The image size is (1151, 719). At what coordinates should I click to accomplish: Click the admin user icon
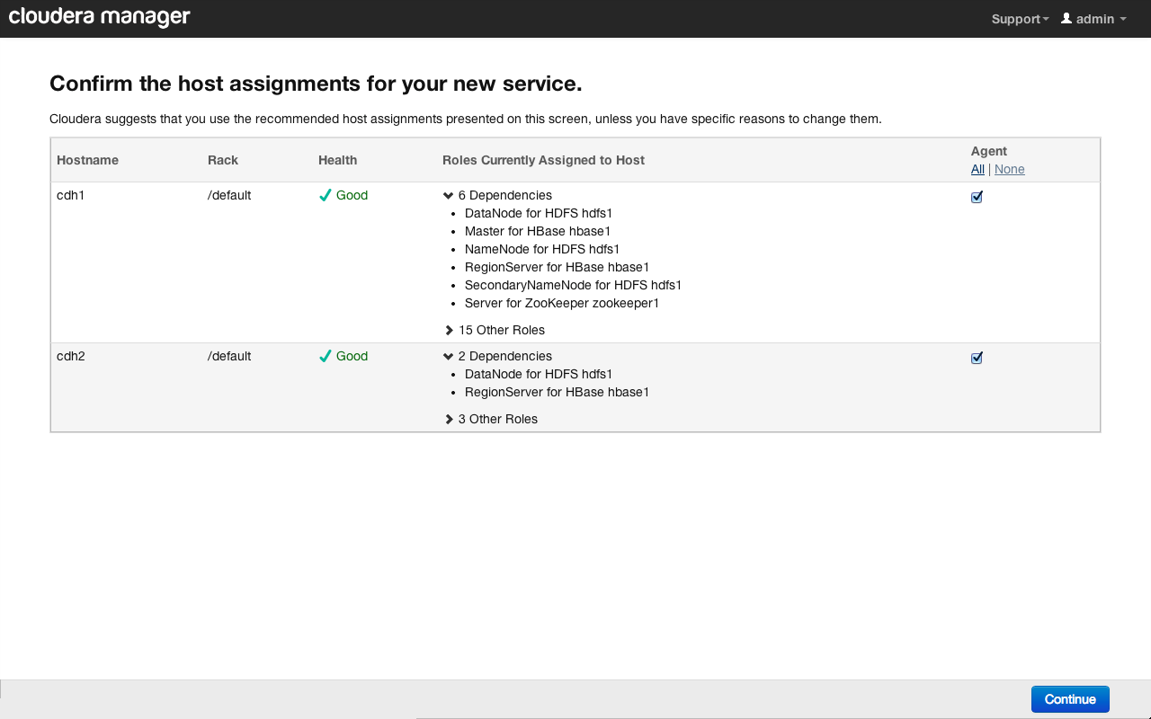(x=1066, y=18)
